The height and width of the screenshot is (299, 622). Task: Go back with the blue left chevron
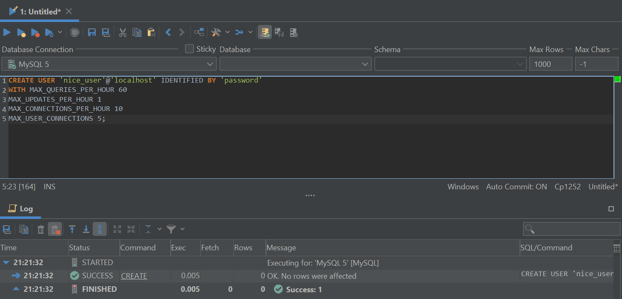pyautogui.click(x=168, y=32)
